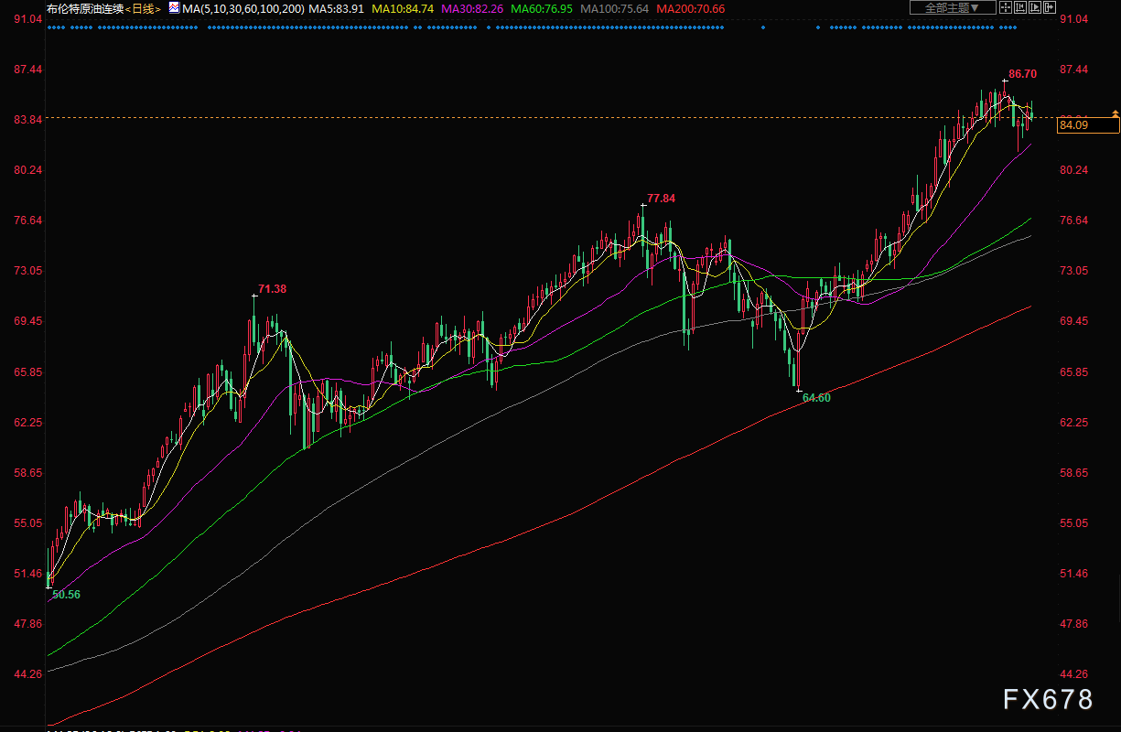
Task: Click the gray MA100:75.64 label
Action: click(615, 8)
